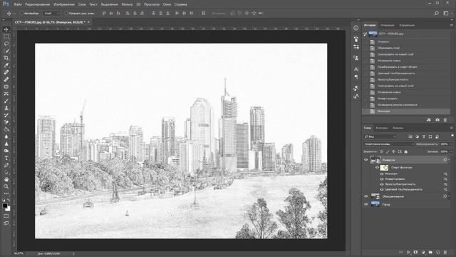Select the Horizontal Type tool
Viewport: 456px width, 257px height.
pos(6,158)
